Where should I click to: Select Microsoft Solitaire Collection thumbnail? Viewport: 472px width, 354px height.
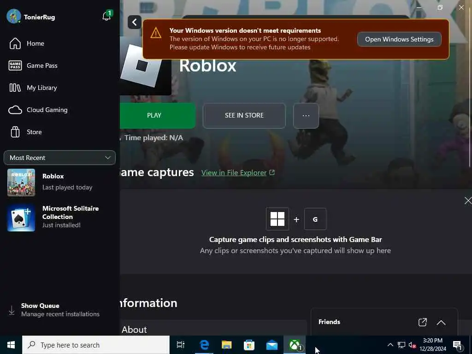pos(21,218)
